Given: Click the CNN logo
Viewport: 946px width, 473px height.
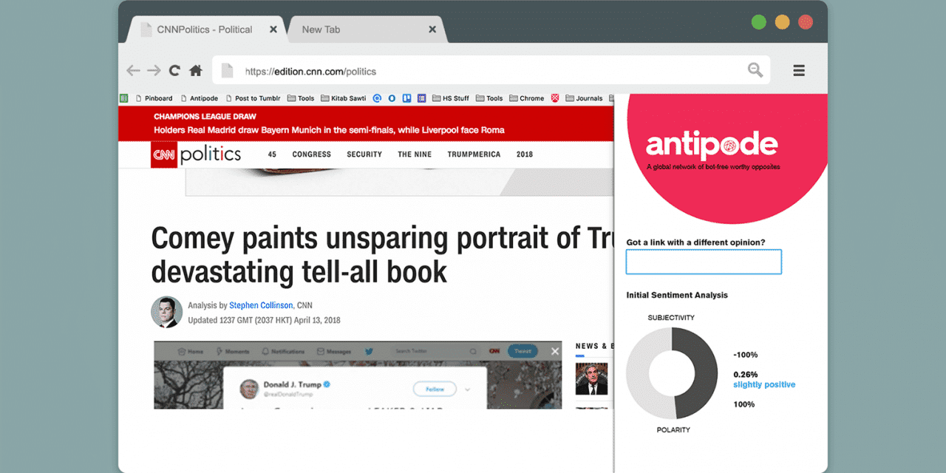Looking at the screenshot, I should pos(163,154).
